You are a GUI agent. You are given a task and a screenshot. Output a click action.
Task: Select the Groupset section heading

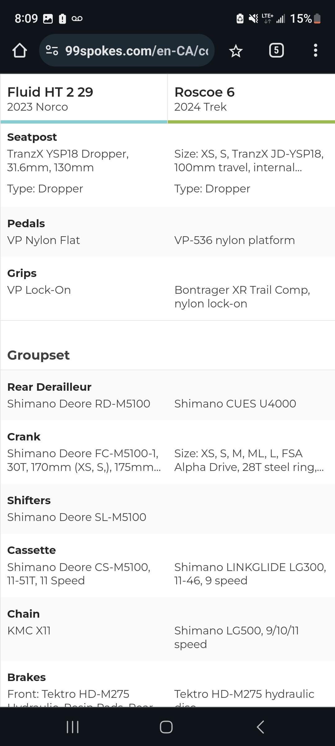coord(38,355)
